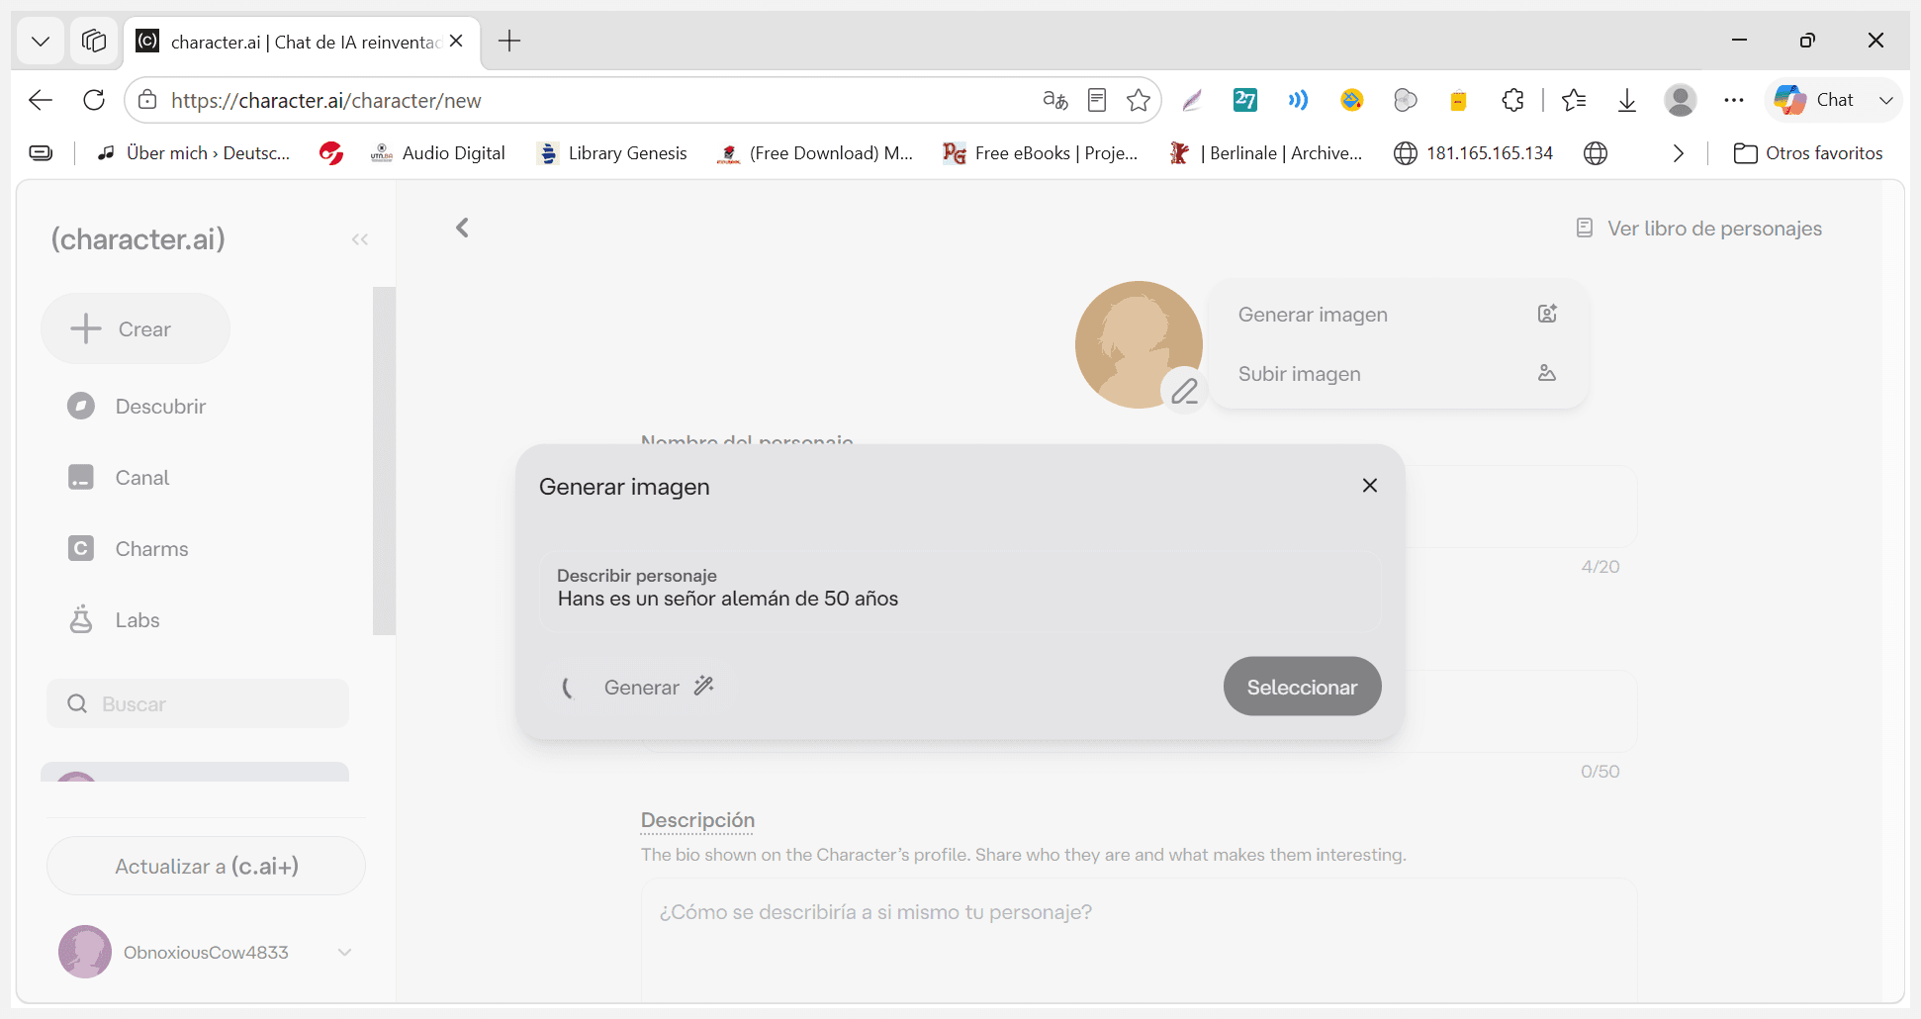This screenshot has width=1921, height=1019.
Task: Reload the page with the refresh icon
Action: click(94, 100)
